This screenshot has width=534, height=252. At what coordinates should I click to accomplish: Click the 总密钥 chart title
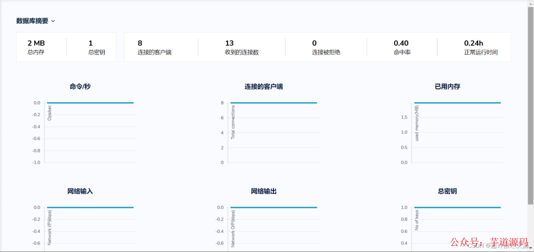point(447,191)
